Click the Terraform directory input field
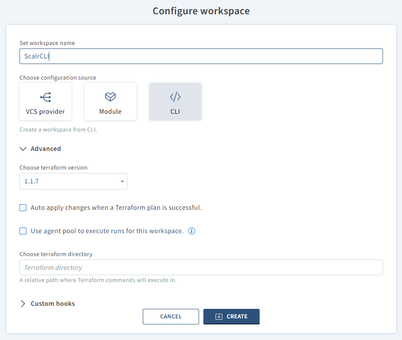This screenshot has width=402, height=340. (201, 267)
